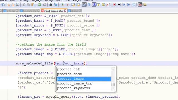
Task: Click the $insert_product variable
Action: click(33, 73)
